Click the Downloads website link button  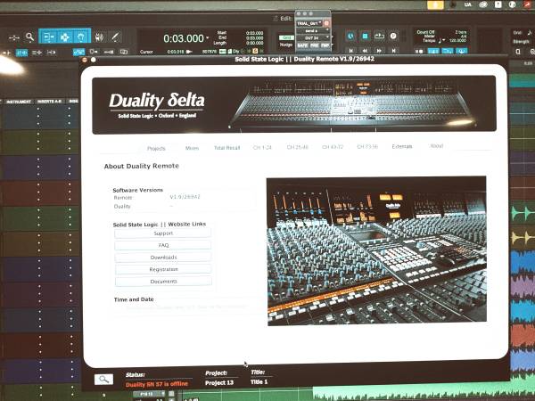tap(163, 258)
